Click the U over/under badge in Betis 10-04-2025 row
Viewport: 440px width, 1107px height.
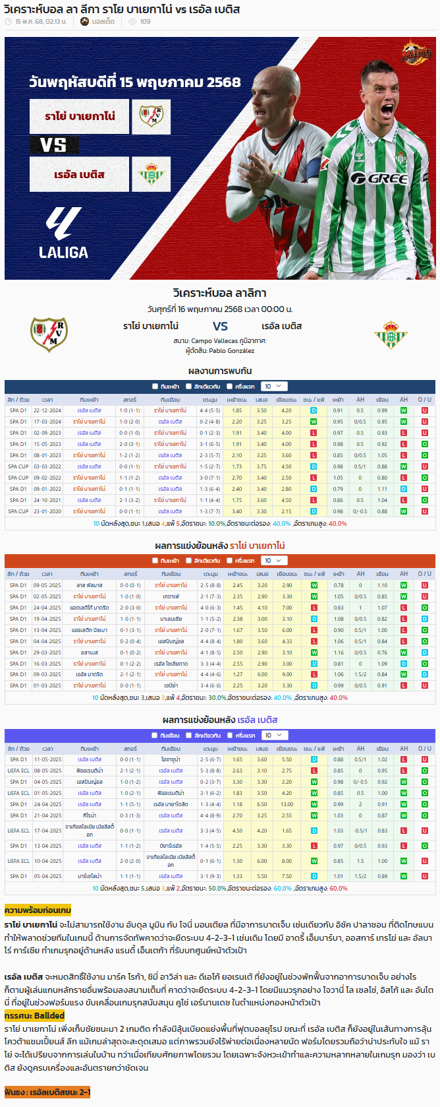[x=425, y=861]
